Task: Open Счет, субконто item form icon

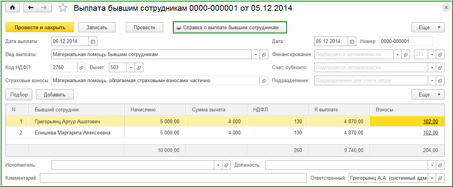Action: (x=440, y=68)
